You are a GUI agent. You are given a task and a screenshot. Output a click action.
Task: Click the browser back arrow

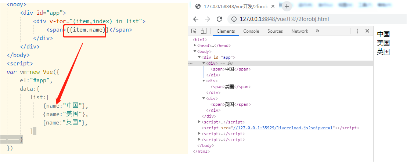196,19
